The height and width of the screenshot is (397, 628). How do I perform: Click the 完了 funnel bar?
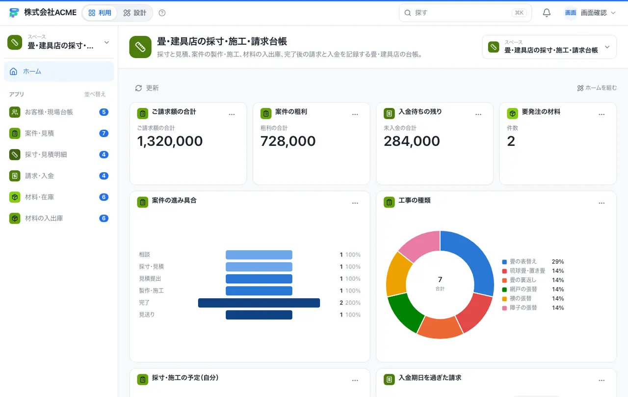[x=259, y=303]
